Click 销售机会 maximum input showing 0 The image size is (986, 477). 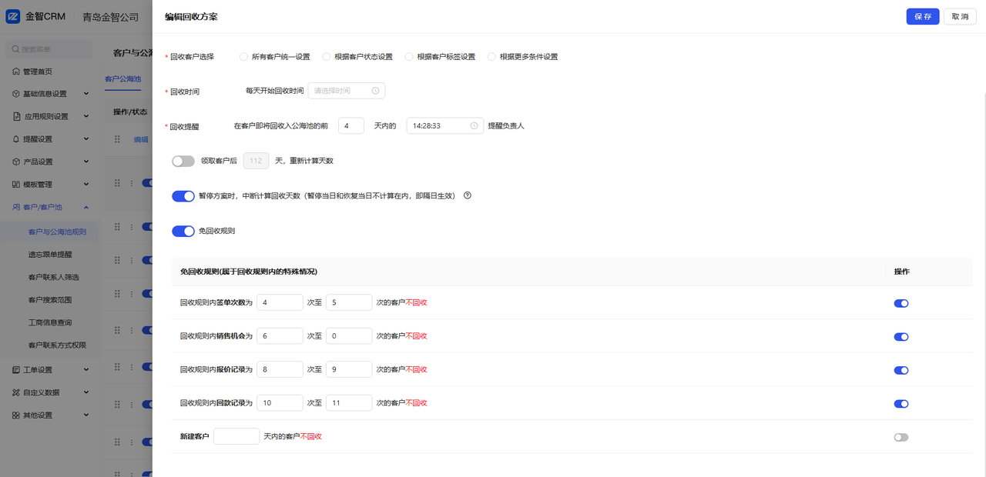(349, 336)
